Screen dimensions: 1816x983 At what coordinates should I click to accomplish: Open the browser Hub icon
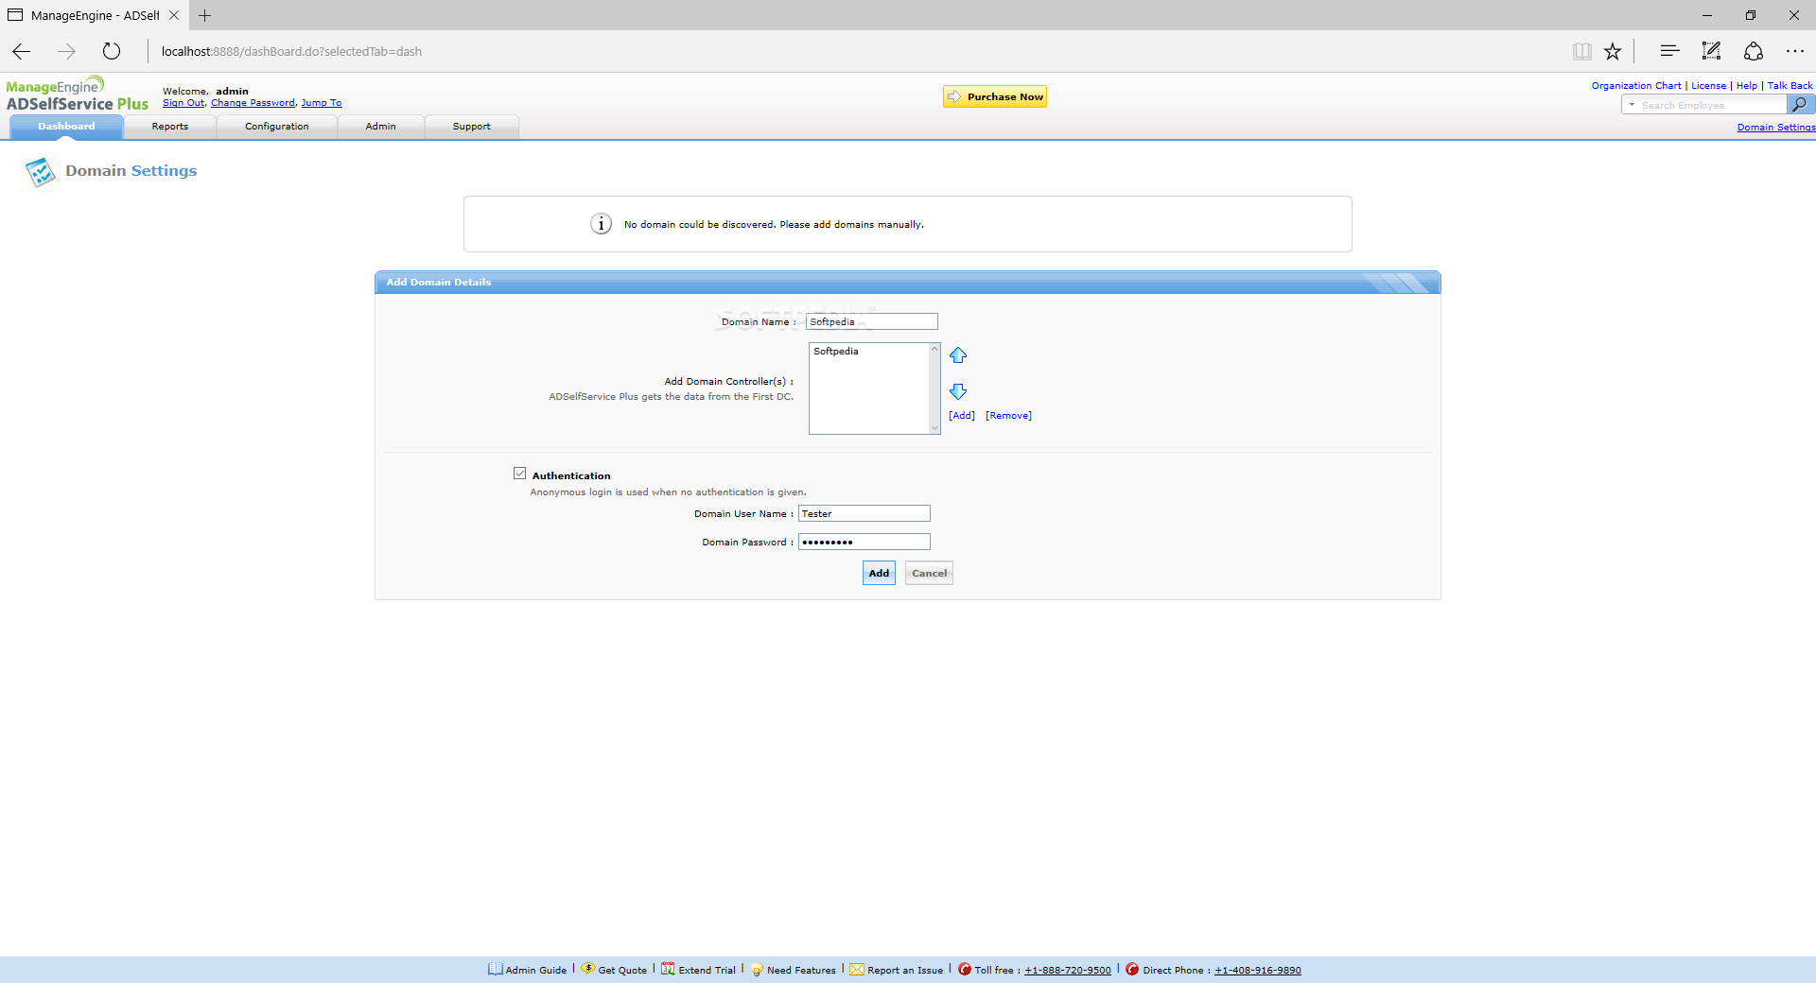tap(1669, 51)
